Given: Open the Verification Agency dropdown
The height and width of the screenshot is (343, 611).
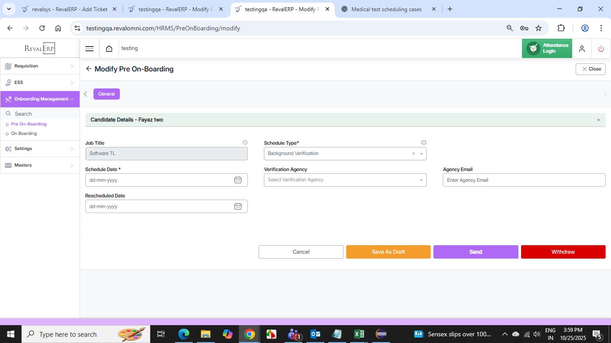Looking at the screenshot, I should click(345, 180).
